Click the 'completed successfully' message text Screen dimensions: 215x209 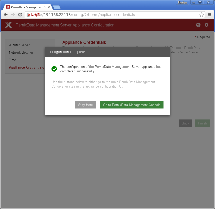pyautogui.click(x=111, y=69)
